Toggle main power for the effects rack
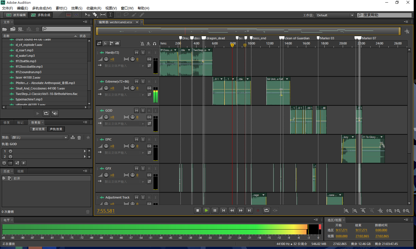 (x=4, y=163)
